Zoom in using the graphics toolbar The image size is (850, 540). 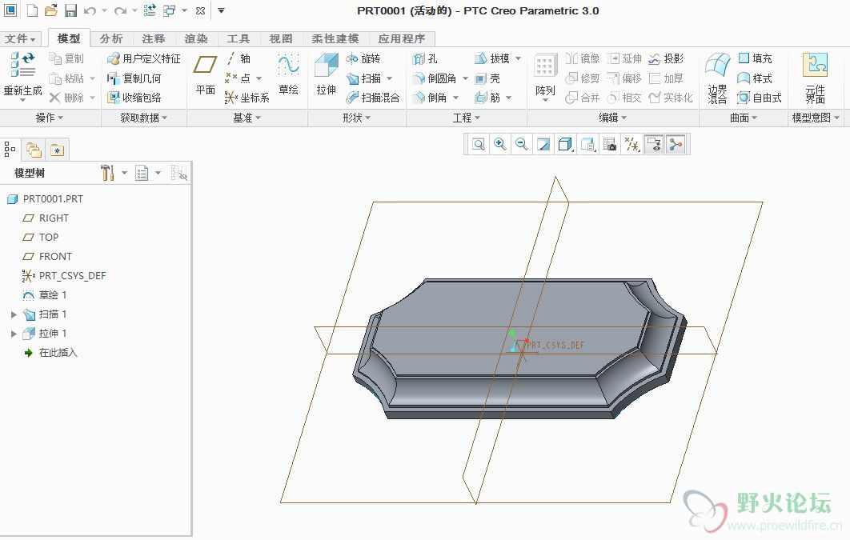(x=499, y=145)
